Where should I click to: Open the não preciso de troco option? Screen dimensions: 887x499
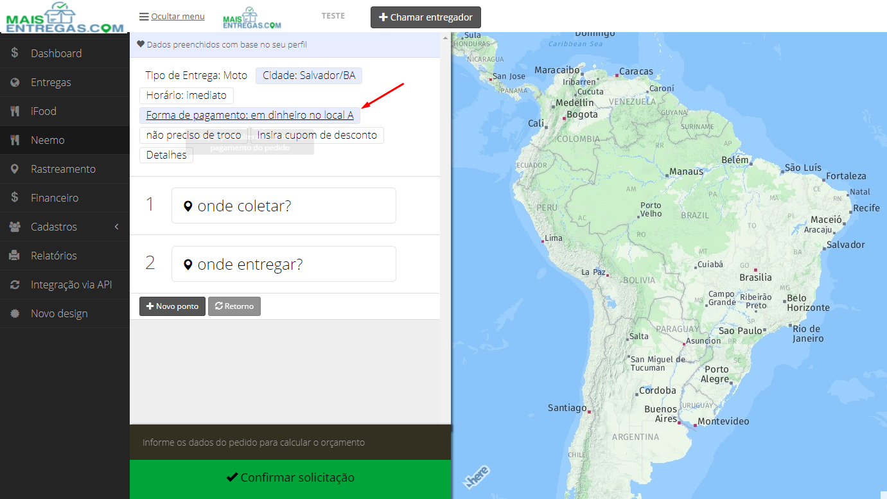click(193, 136)
